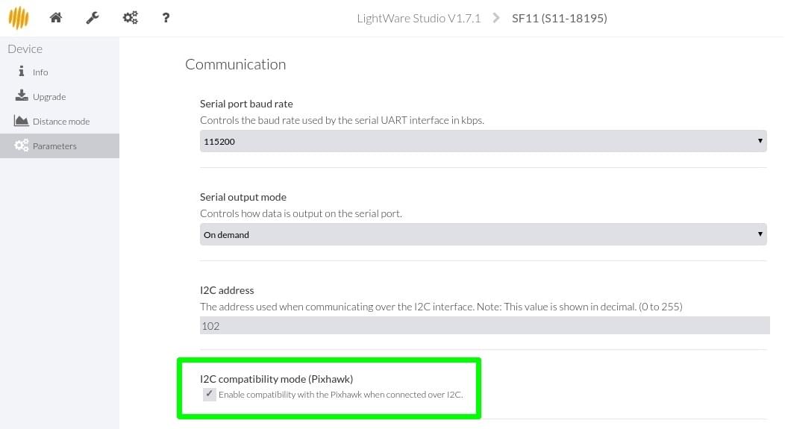This screenshot has width=785, height=429.
Task: Click the LightWare logo icon
Action: pos(19,18)
